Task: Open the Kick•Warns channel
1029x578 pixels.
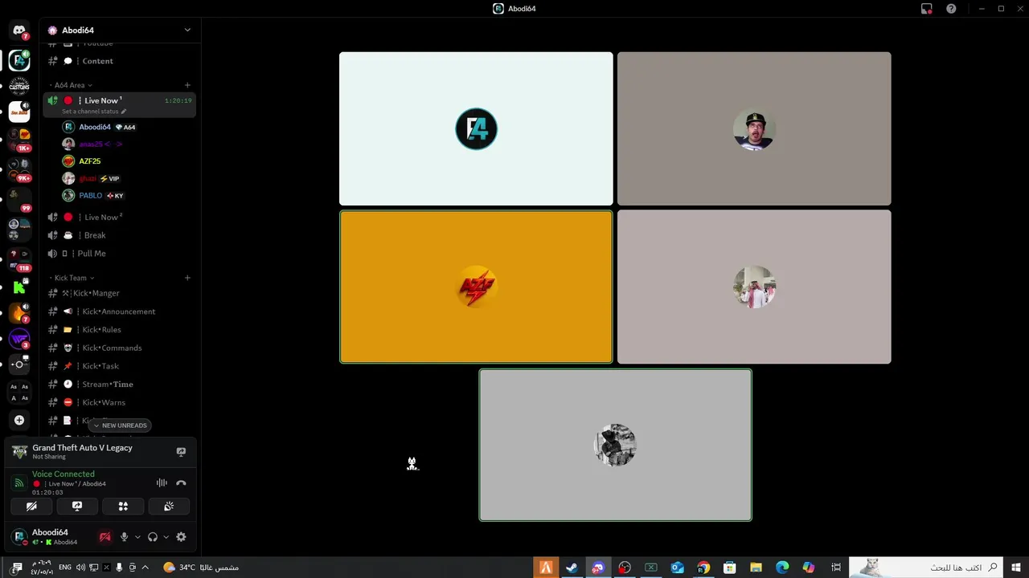Action: [x=120, y=402]
